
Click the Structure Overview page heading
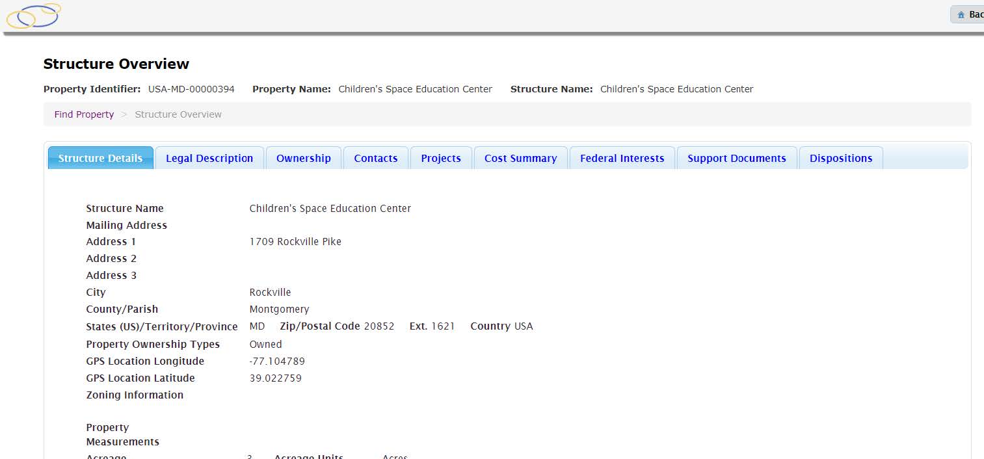click(116, 64)
